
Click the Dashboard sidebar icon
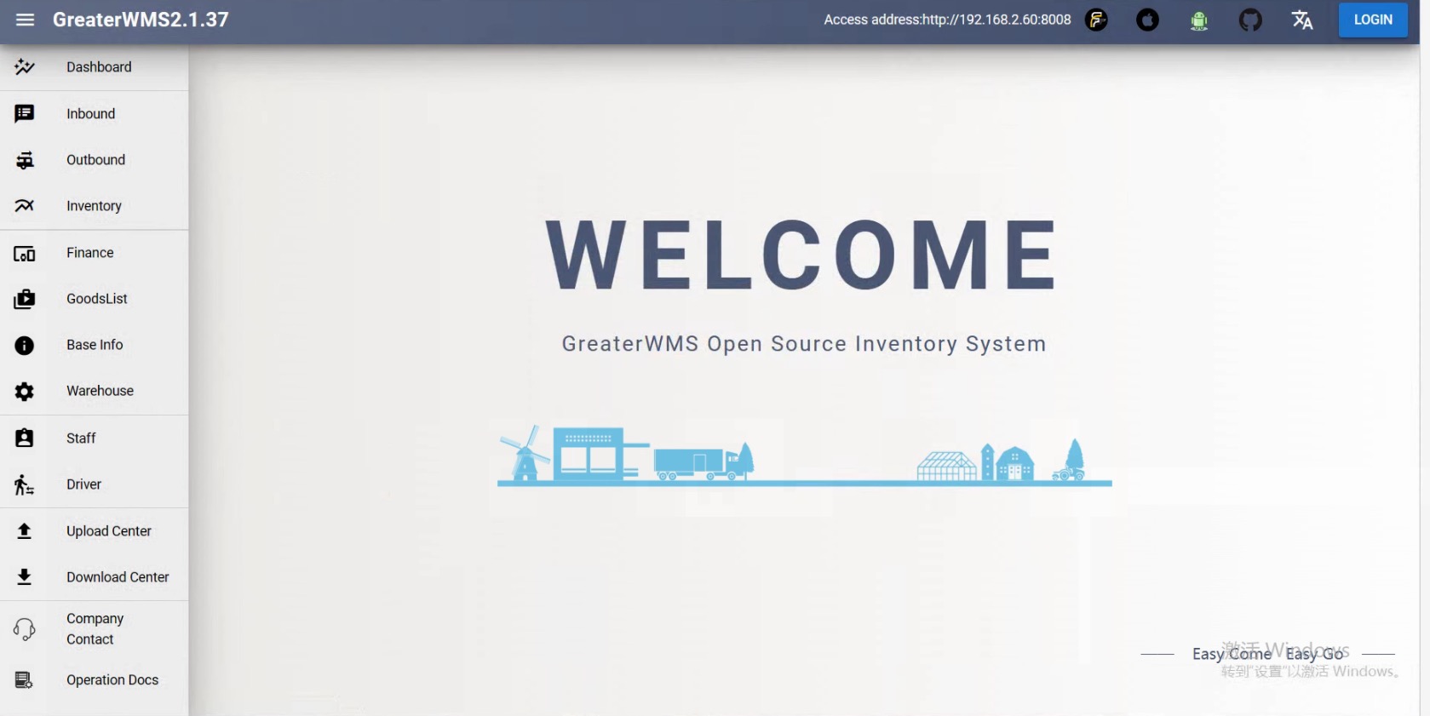coord(25,67)
